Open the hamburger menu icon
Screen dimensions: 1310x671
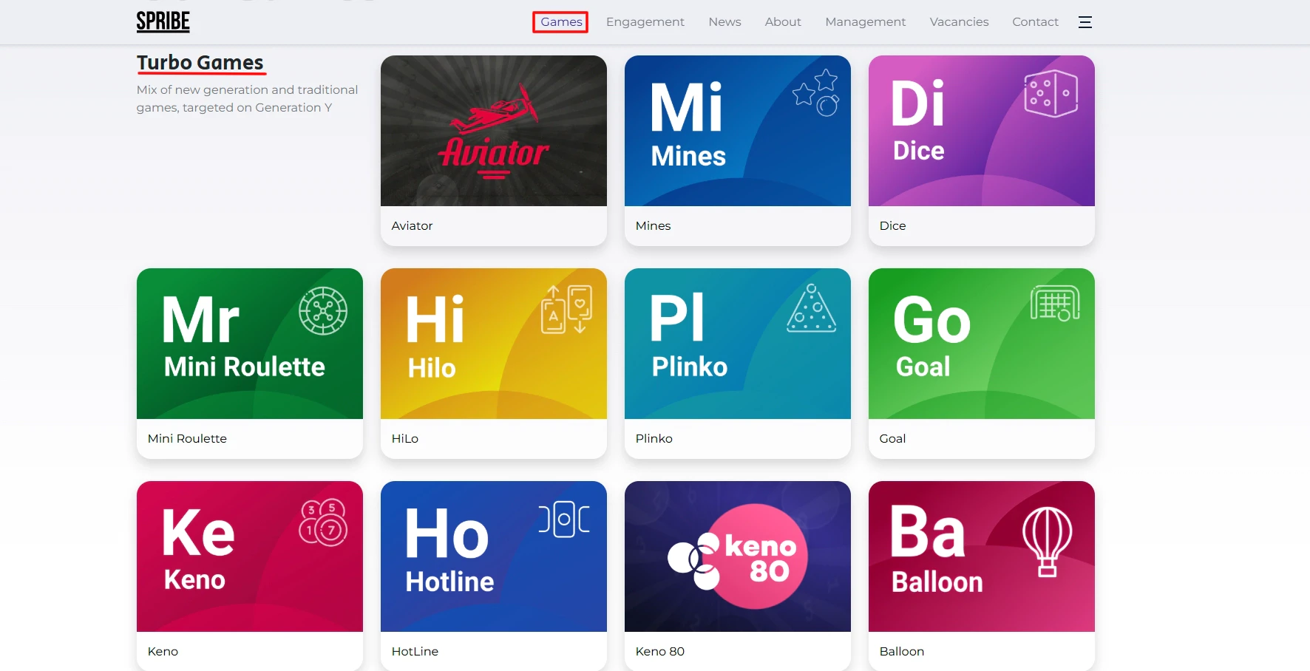click(1085, 22)
